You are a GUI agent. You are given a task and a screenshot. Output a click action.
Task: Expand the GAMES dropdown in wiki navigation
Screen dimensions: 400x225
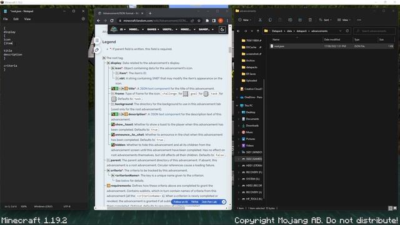coord(152,29)
